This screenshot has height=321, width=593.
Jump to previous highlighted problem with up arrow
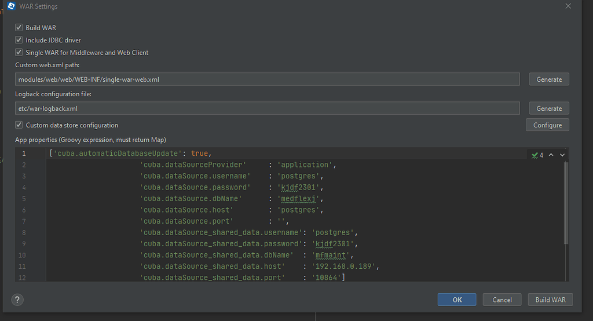(x=551, y=155)
